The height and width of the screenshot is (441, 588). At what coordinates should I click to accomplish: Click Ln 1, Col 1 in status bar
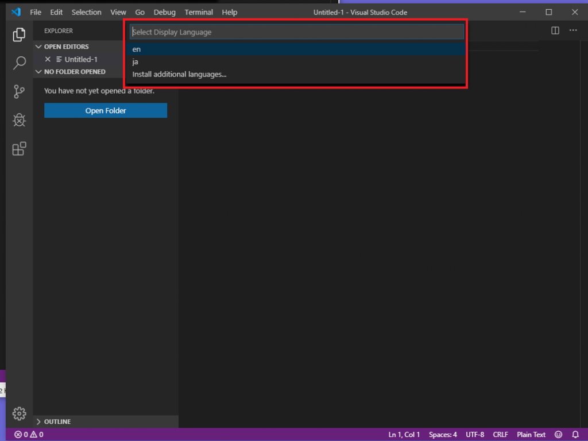pos(404,435)
